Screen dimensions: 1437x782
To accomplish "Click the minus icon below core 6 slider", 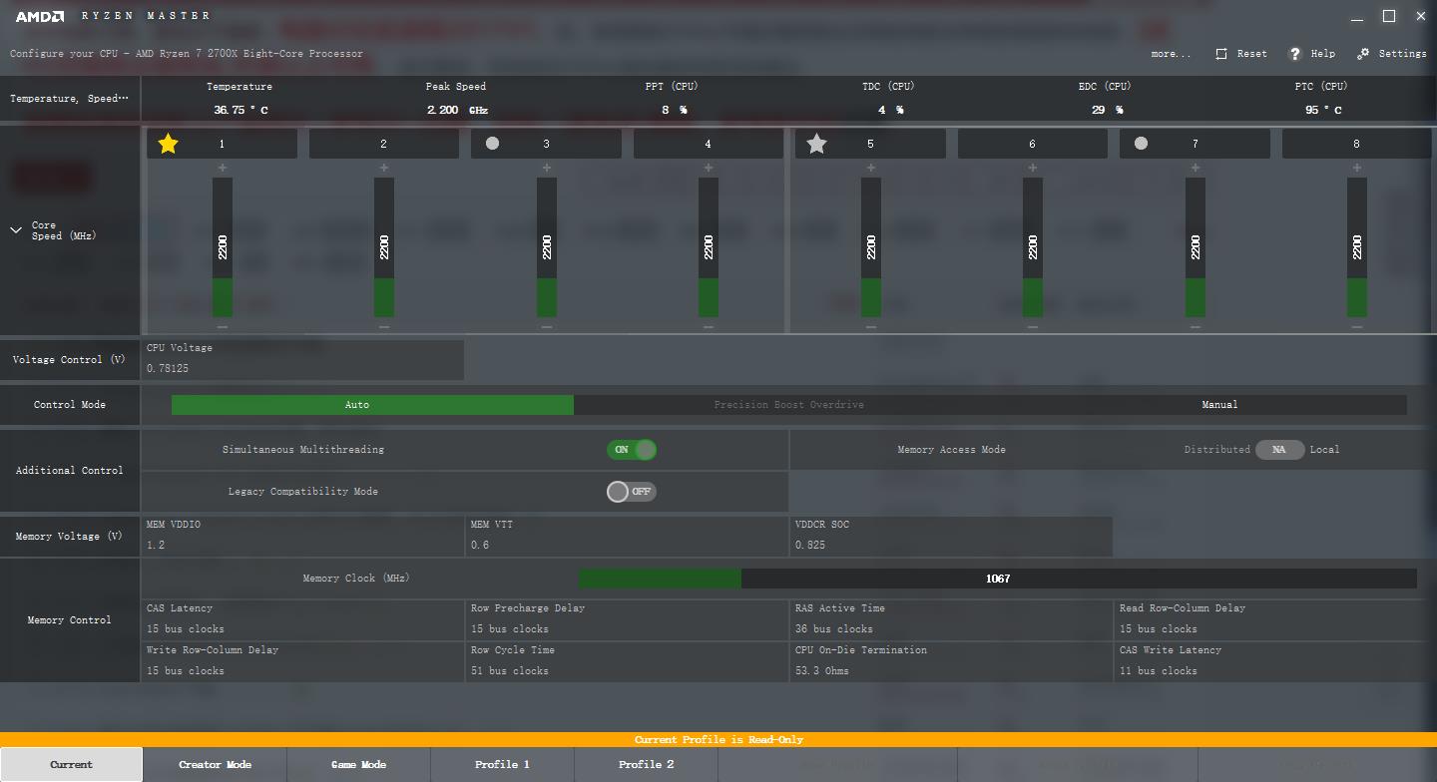I will click(1033, 327).
